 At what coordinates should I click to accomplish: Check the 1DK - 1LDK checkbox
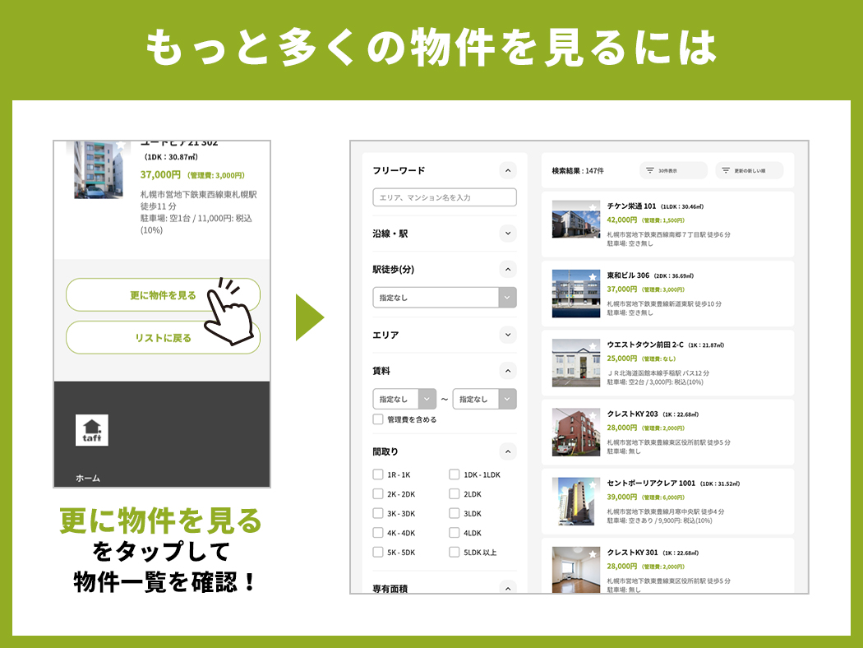(x=454, y=474)
